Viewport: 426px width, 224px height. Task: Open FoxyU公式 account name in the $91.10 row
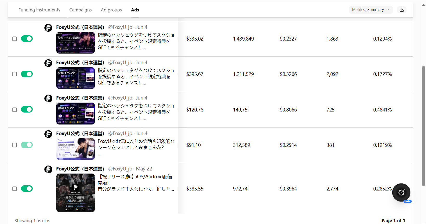80,134
